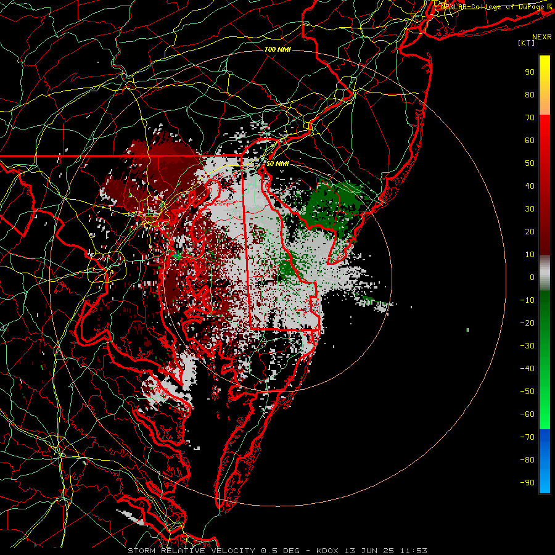This screenshot has height=555, width=555.
Task: Click the 60 value on the velocity scale
Action: coord(530,141)
